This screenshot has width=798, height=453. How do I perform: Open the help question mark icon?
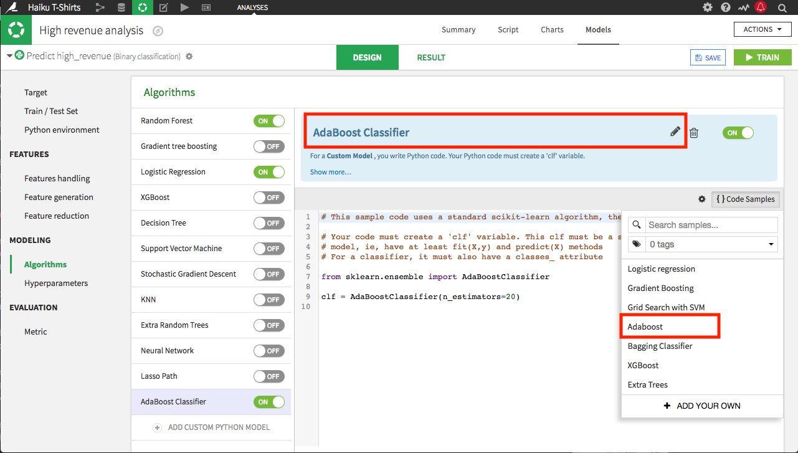[725, 7]
